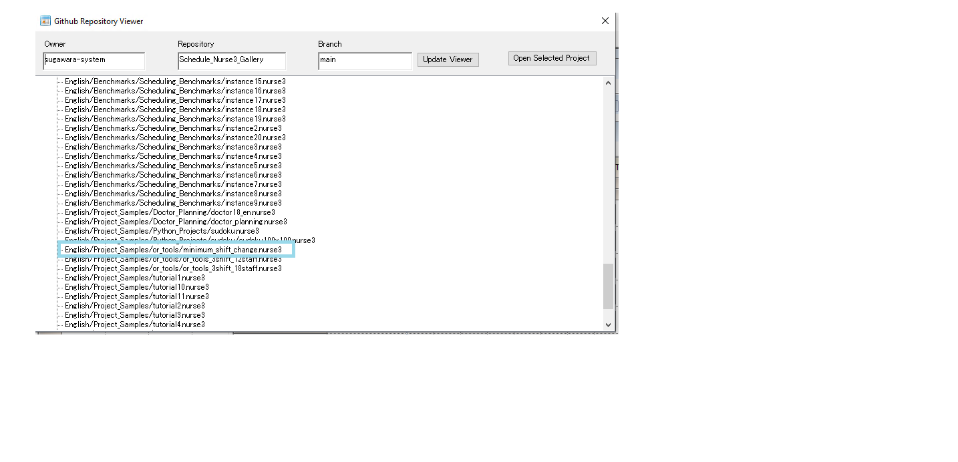Select the tutorial4.nurse3 project sample
Screen dimensions: 958x462
pos(135,324)
